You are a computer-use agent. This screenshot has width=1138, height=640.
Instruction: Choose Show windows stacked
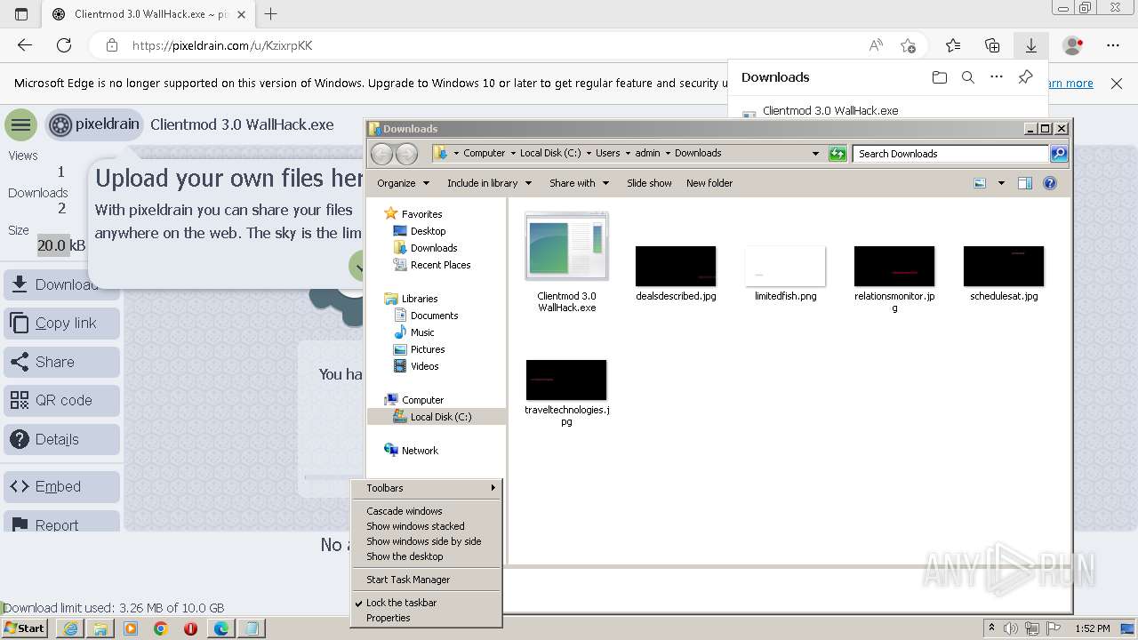click(427, 526)
